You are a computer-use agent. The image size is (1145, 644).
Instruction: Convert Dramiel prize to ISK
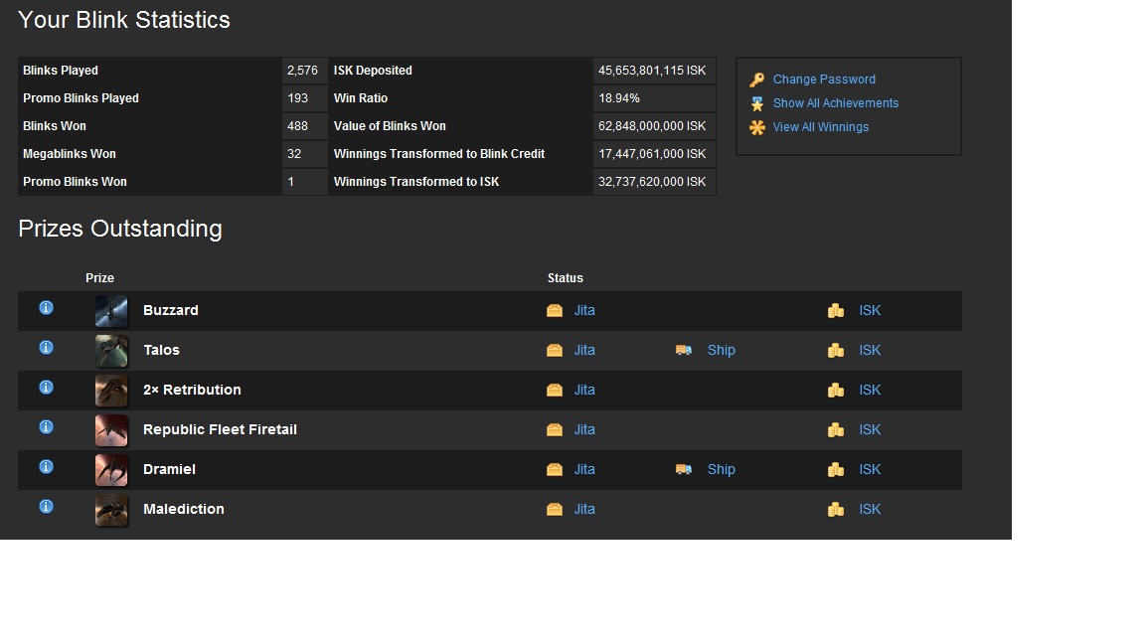(x=870, y=469)
